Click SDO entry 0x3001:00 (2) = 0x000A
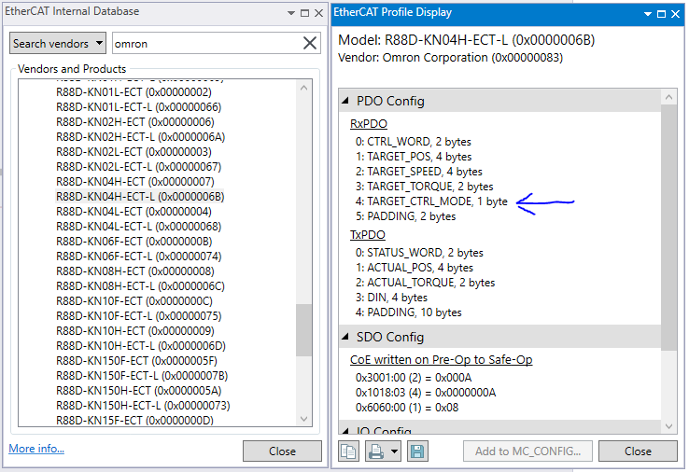689x472 pixels. (413, 378)
